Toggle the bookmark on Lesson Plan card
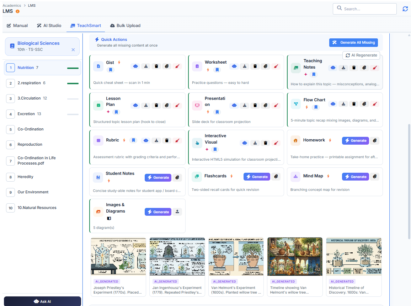This screenshot has width=411, height=306. (x=116, y=112)
